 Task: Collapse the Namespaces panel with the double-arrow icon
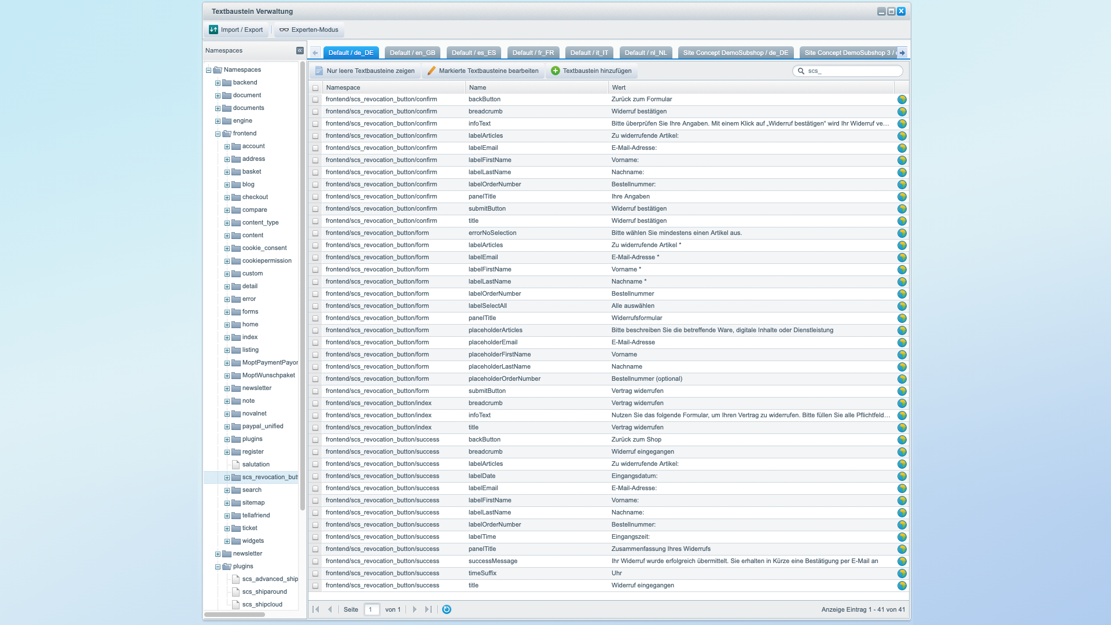(300, 51)
